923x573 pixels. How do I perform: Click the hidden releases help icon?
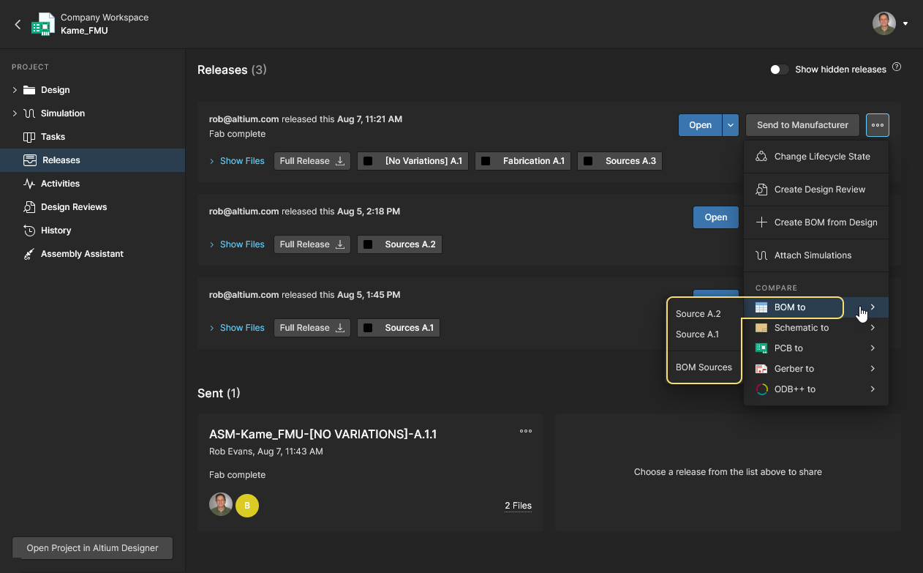[897, 67]
